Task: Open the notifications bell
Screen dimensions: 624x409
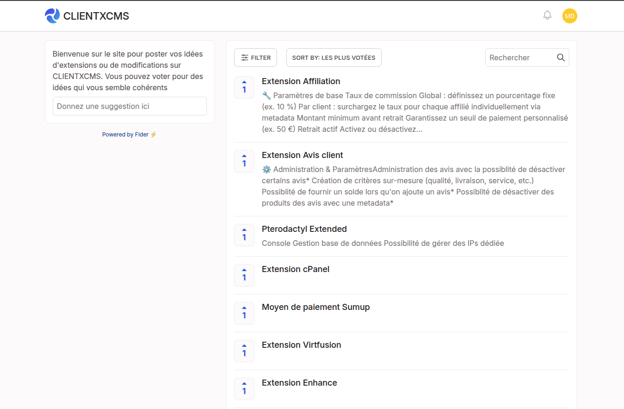Action: tap(547, 15)
